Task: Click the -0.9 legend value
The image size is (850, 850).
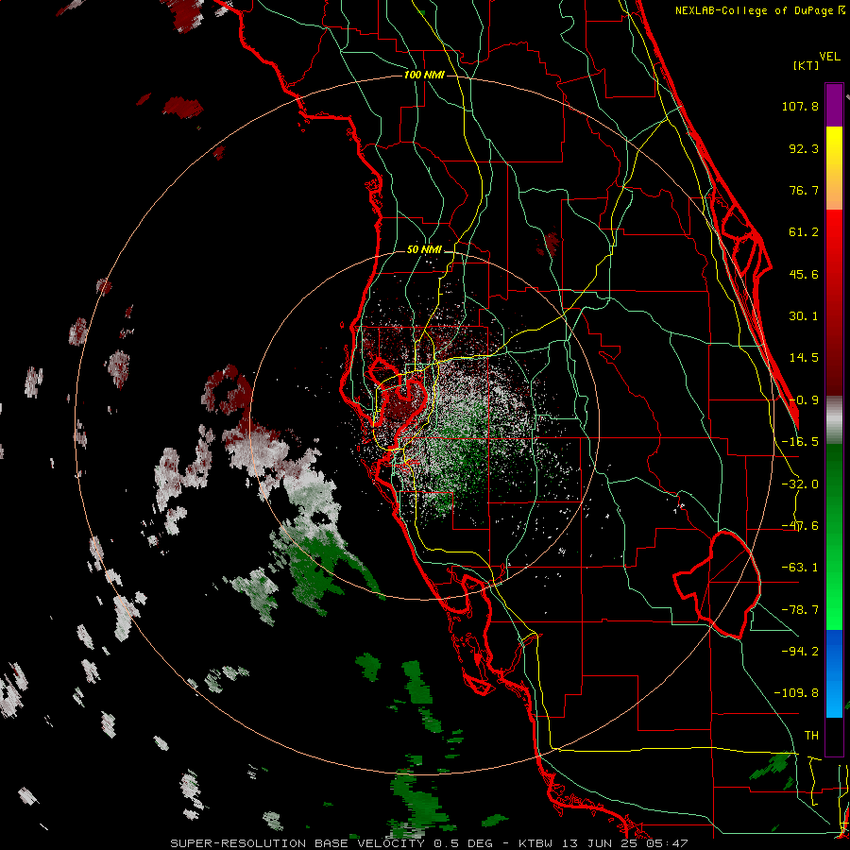Action: point(804,400)
